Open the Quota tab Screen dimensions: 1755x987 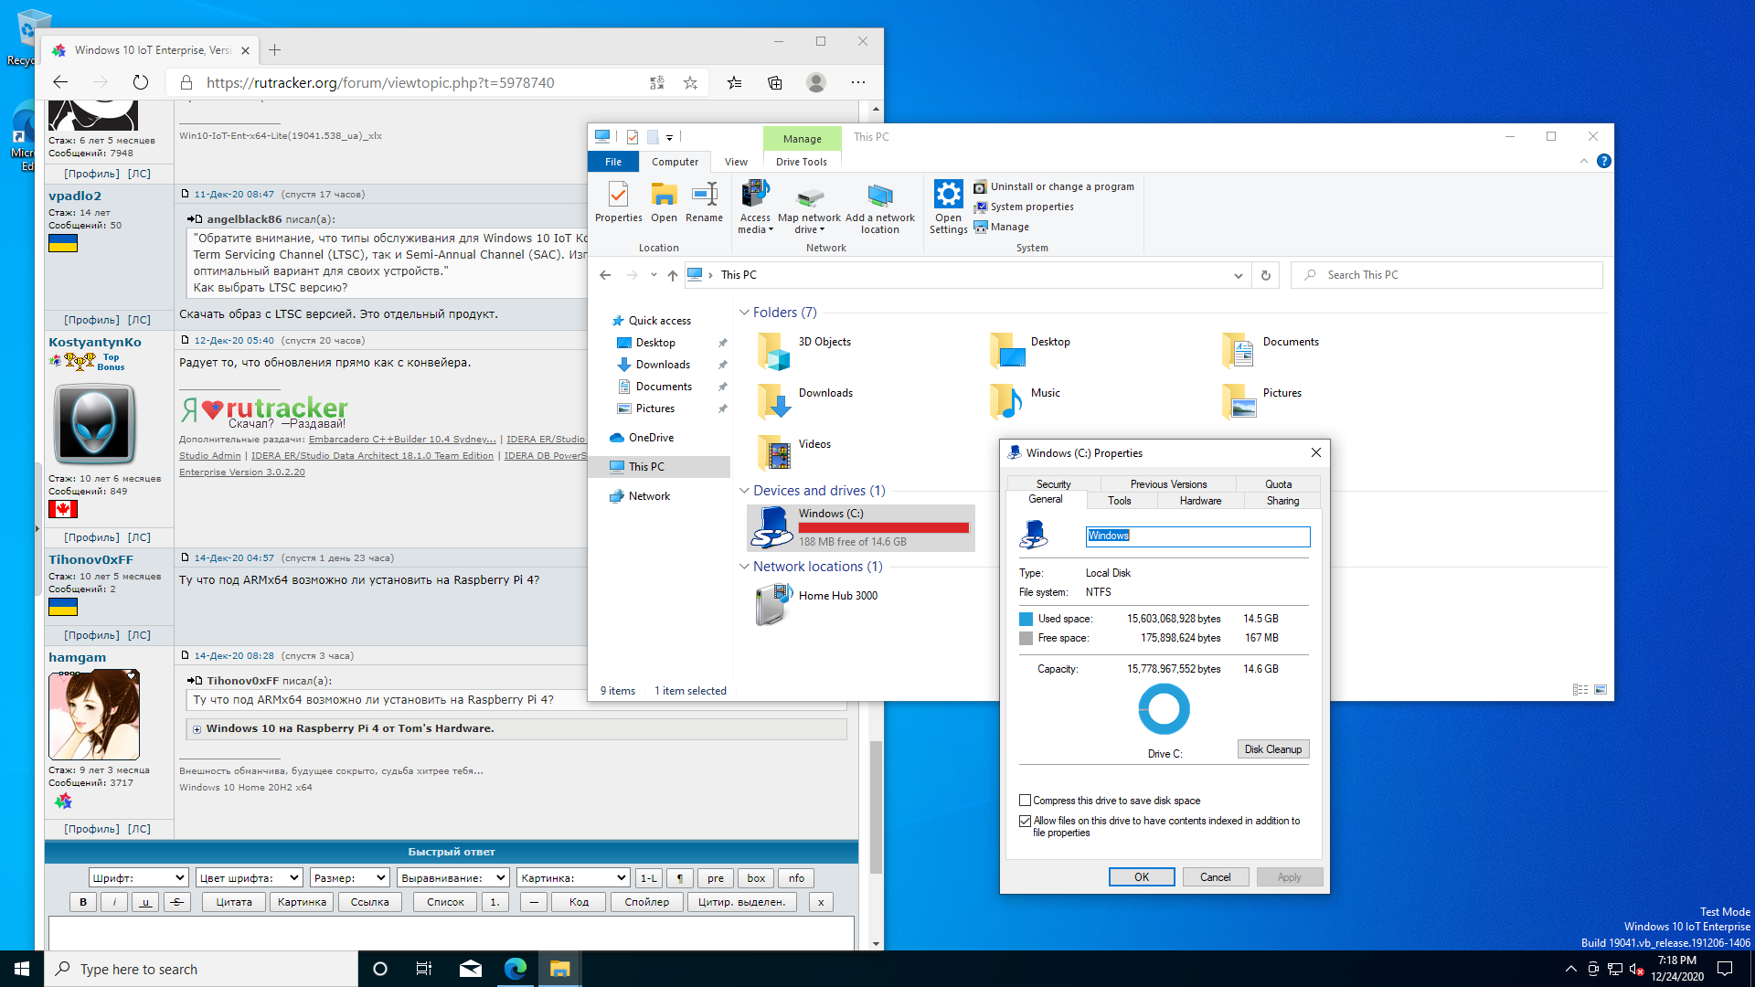[1278, 484]
